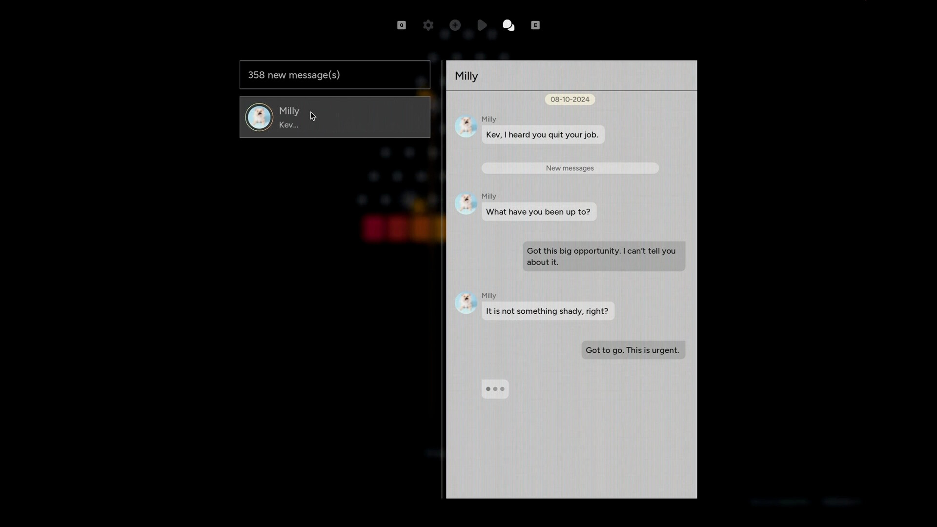
Task: Select the What have you been up to message
Action: (538, 212)
